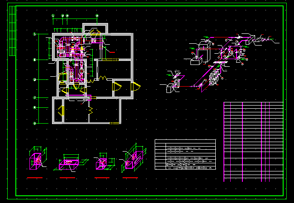Click the yellow double door on right wall
The width and height of the screenshot is (294, 203).
(134, 88)
